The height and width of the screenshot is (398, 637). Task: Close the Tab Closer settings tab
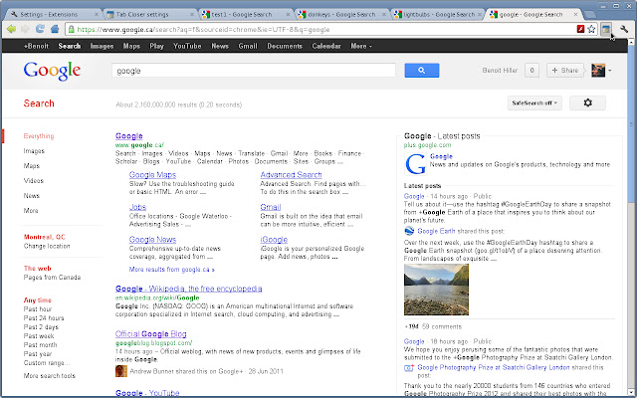point(192,14)
